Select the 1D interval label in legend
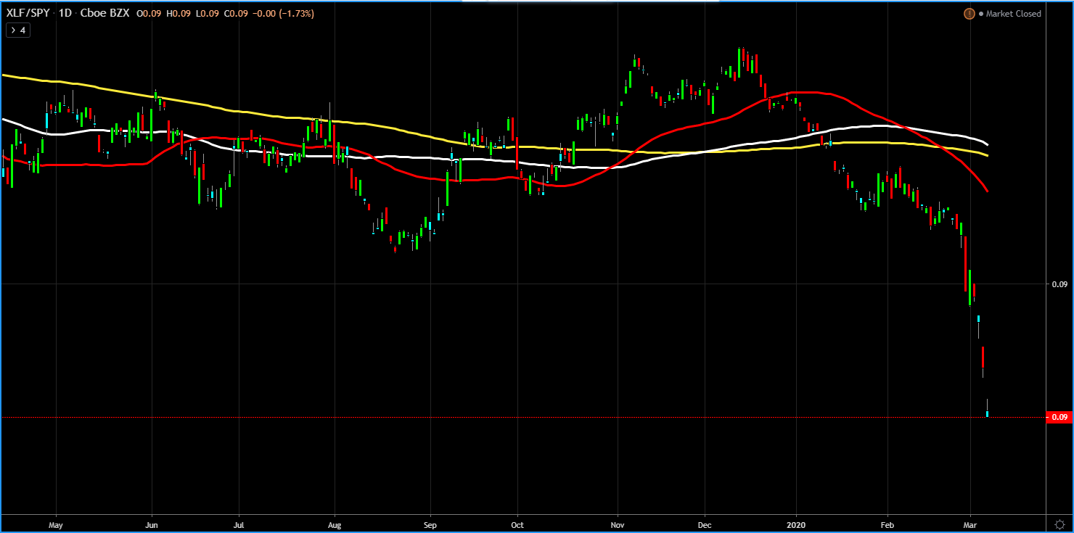Screen dimensions: 1074x533 [x=65, y=13]
